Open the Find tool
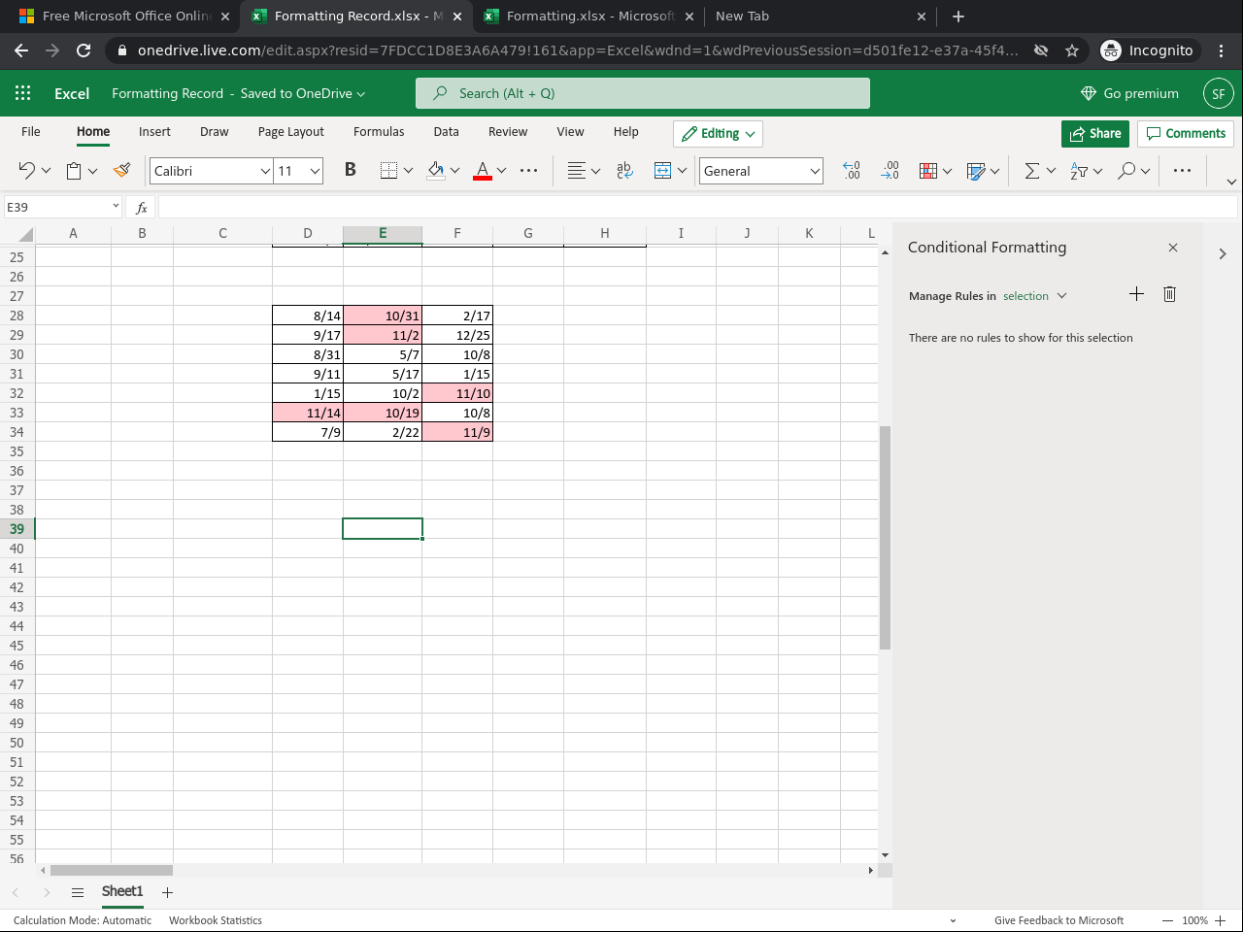The image size is (1243, 932). 1126,170
